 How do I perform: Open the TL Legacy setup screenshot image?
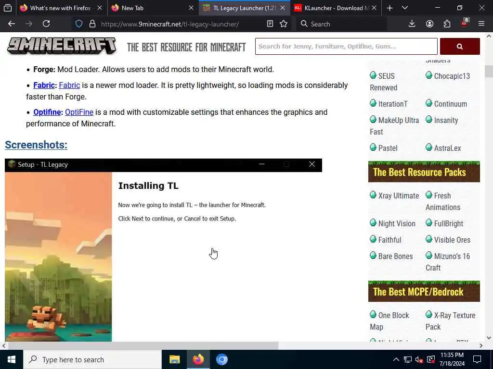click(163, 250)
